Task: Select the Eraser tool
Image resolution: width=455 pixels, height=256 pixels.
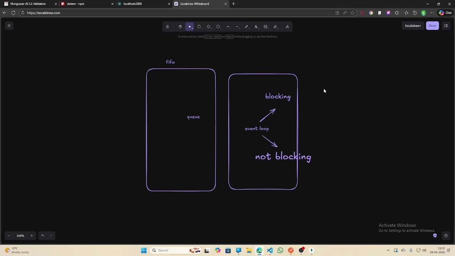Action: tap(275, 27)
